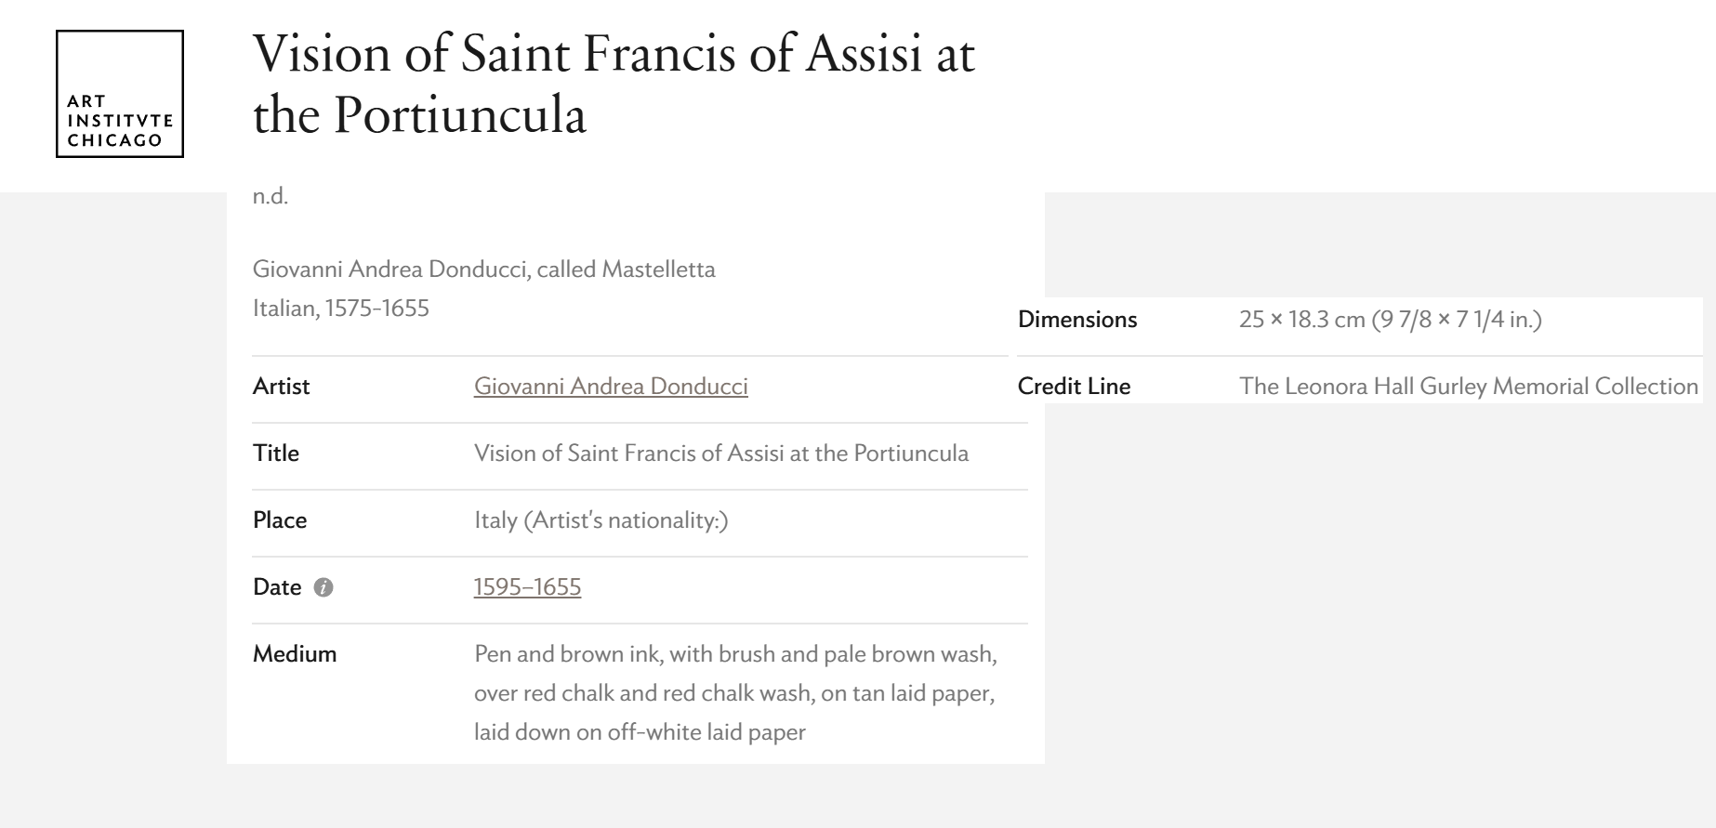This screenshot has width=1716, height=828.
Task: Click the 'Italy (Artist's nationality:)' value
Action: point(601,520)
